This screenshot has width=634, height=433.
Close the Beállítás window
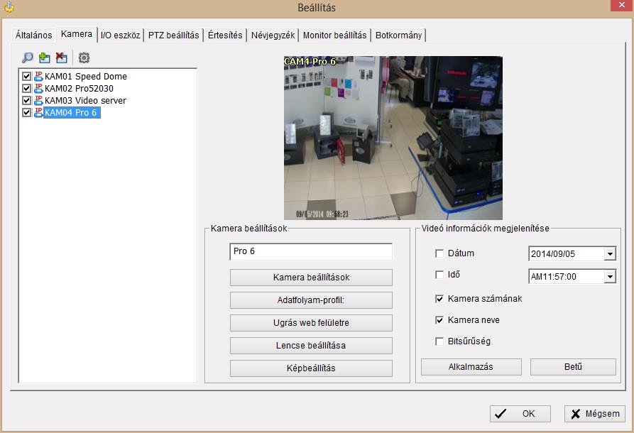621,5
